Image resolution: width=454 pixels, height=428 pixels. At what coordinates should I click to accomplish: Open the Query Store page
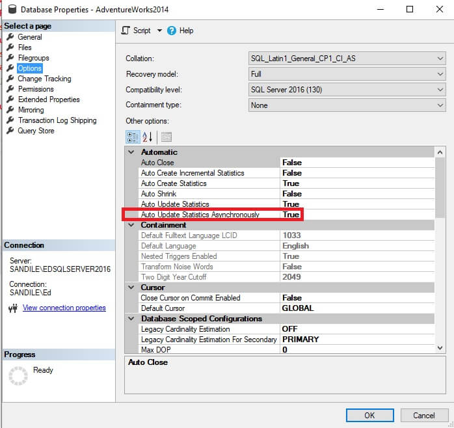coord(36,131)
